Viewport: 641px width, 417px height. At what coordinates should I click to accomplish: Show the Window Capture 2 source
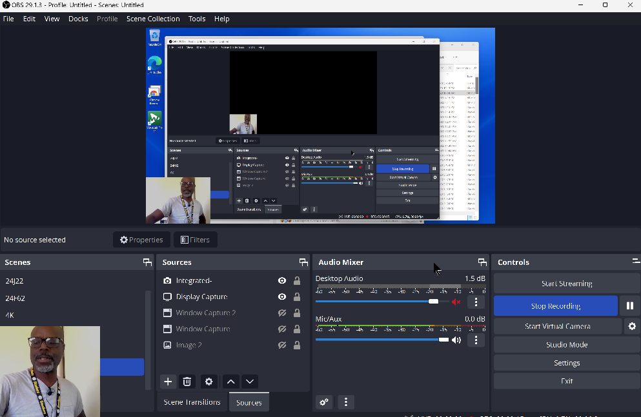tap(282, 313)
